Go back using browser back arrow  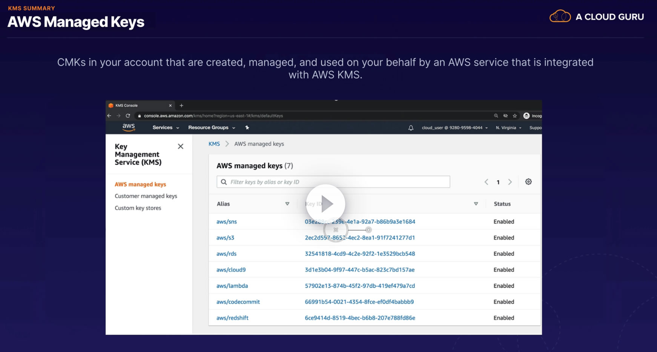pos(109,116)
